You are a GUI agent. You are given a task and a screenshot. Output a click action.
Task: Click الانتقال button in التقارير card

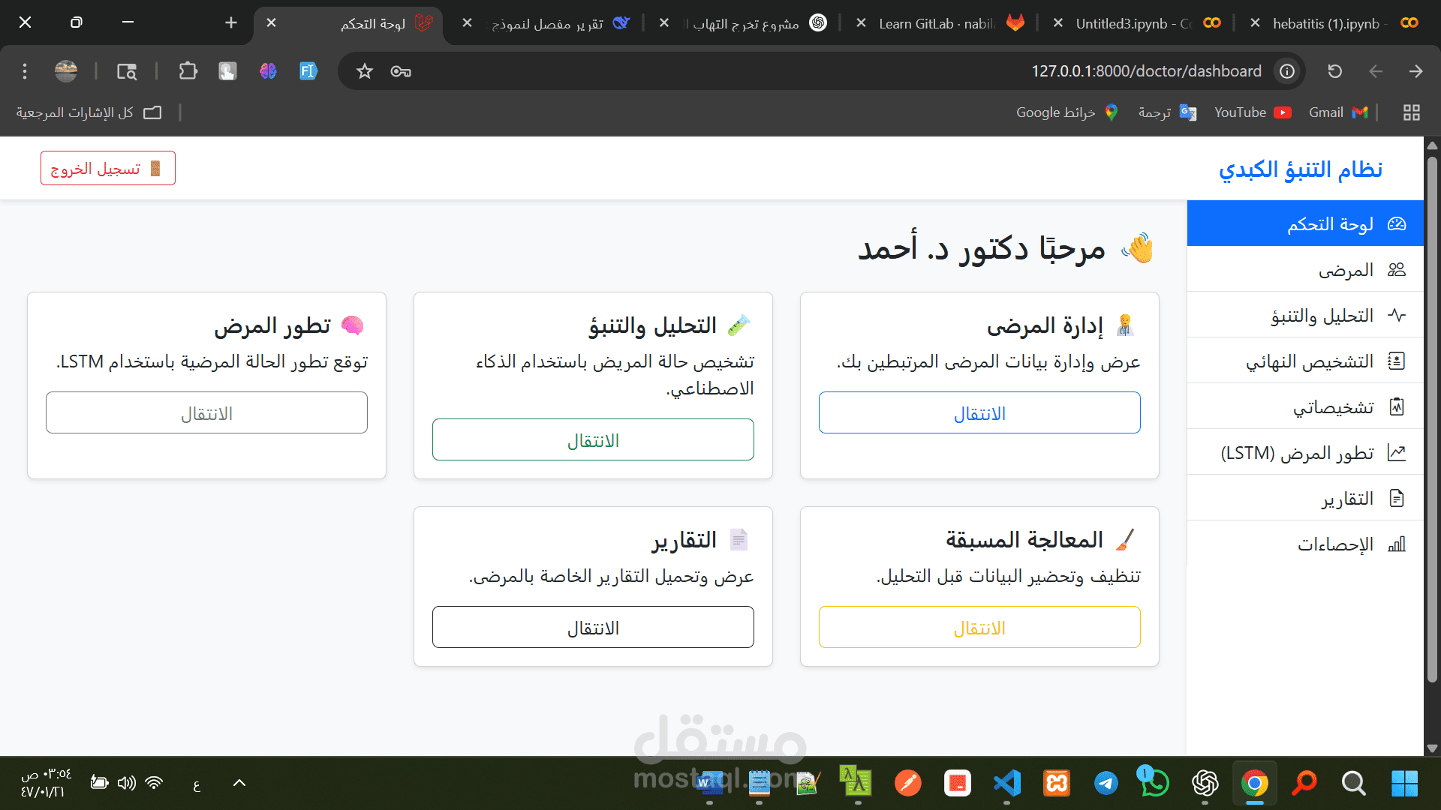[593, 627]
